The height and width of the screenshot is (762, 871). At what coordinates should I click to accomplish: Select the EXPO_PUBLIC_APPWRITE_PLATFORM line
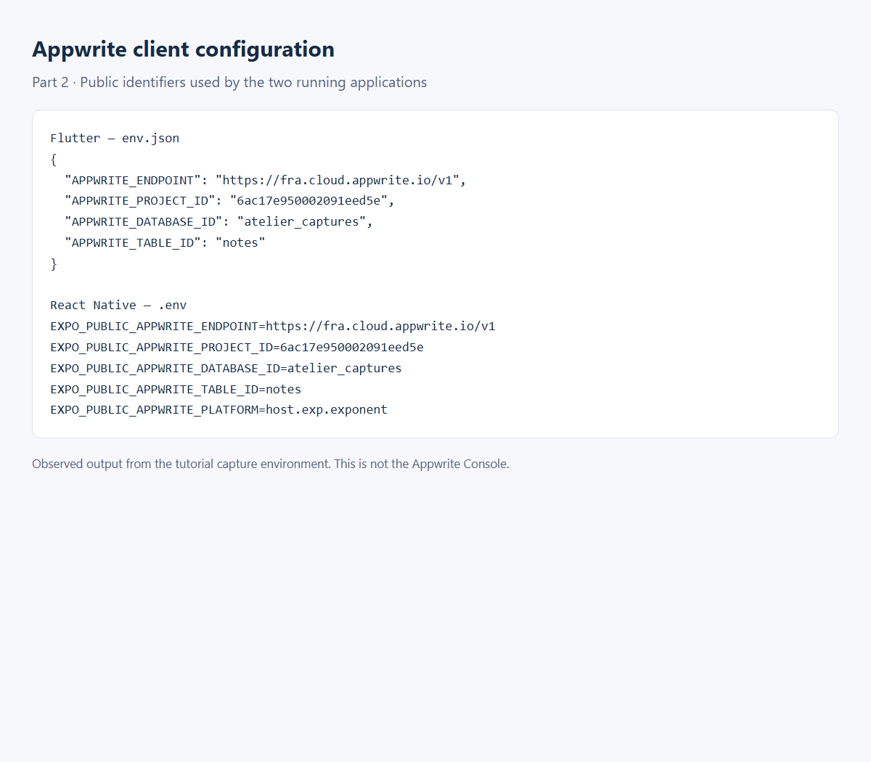coord(218,410)
